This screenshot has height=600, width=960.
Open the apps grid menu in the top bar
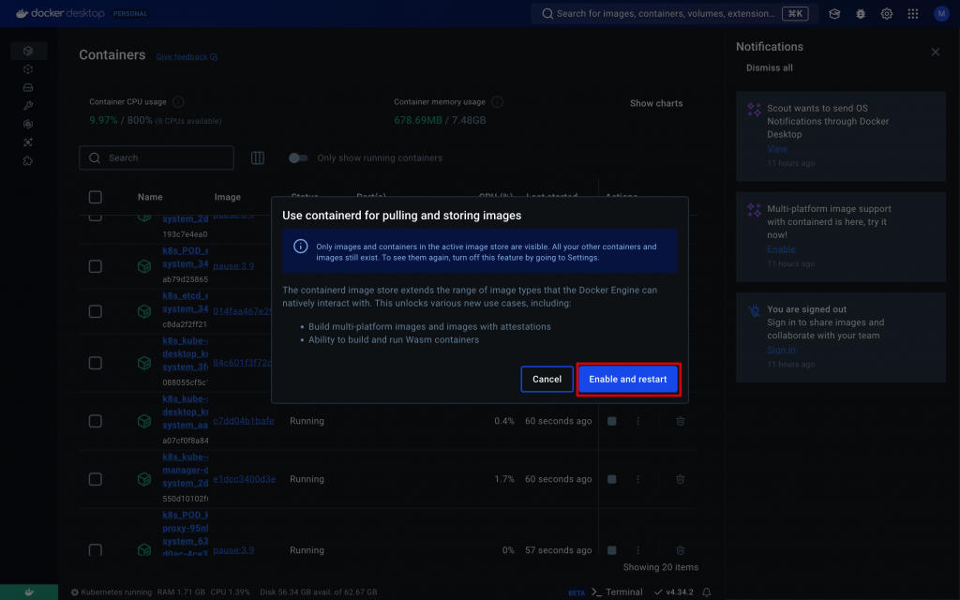point(913,13)
